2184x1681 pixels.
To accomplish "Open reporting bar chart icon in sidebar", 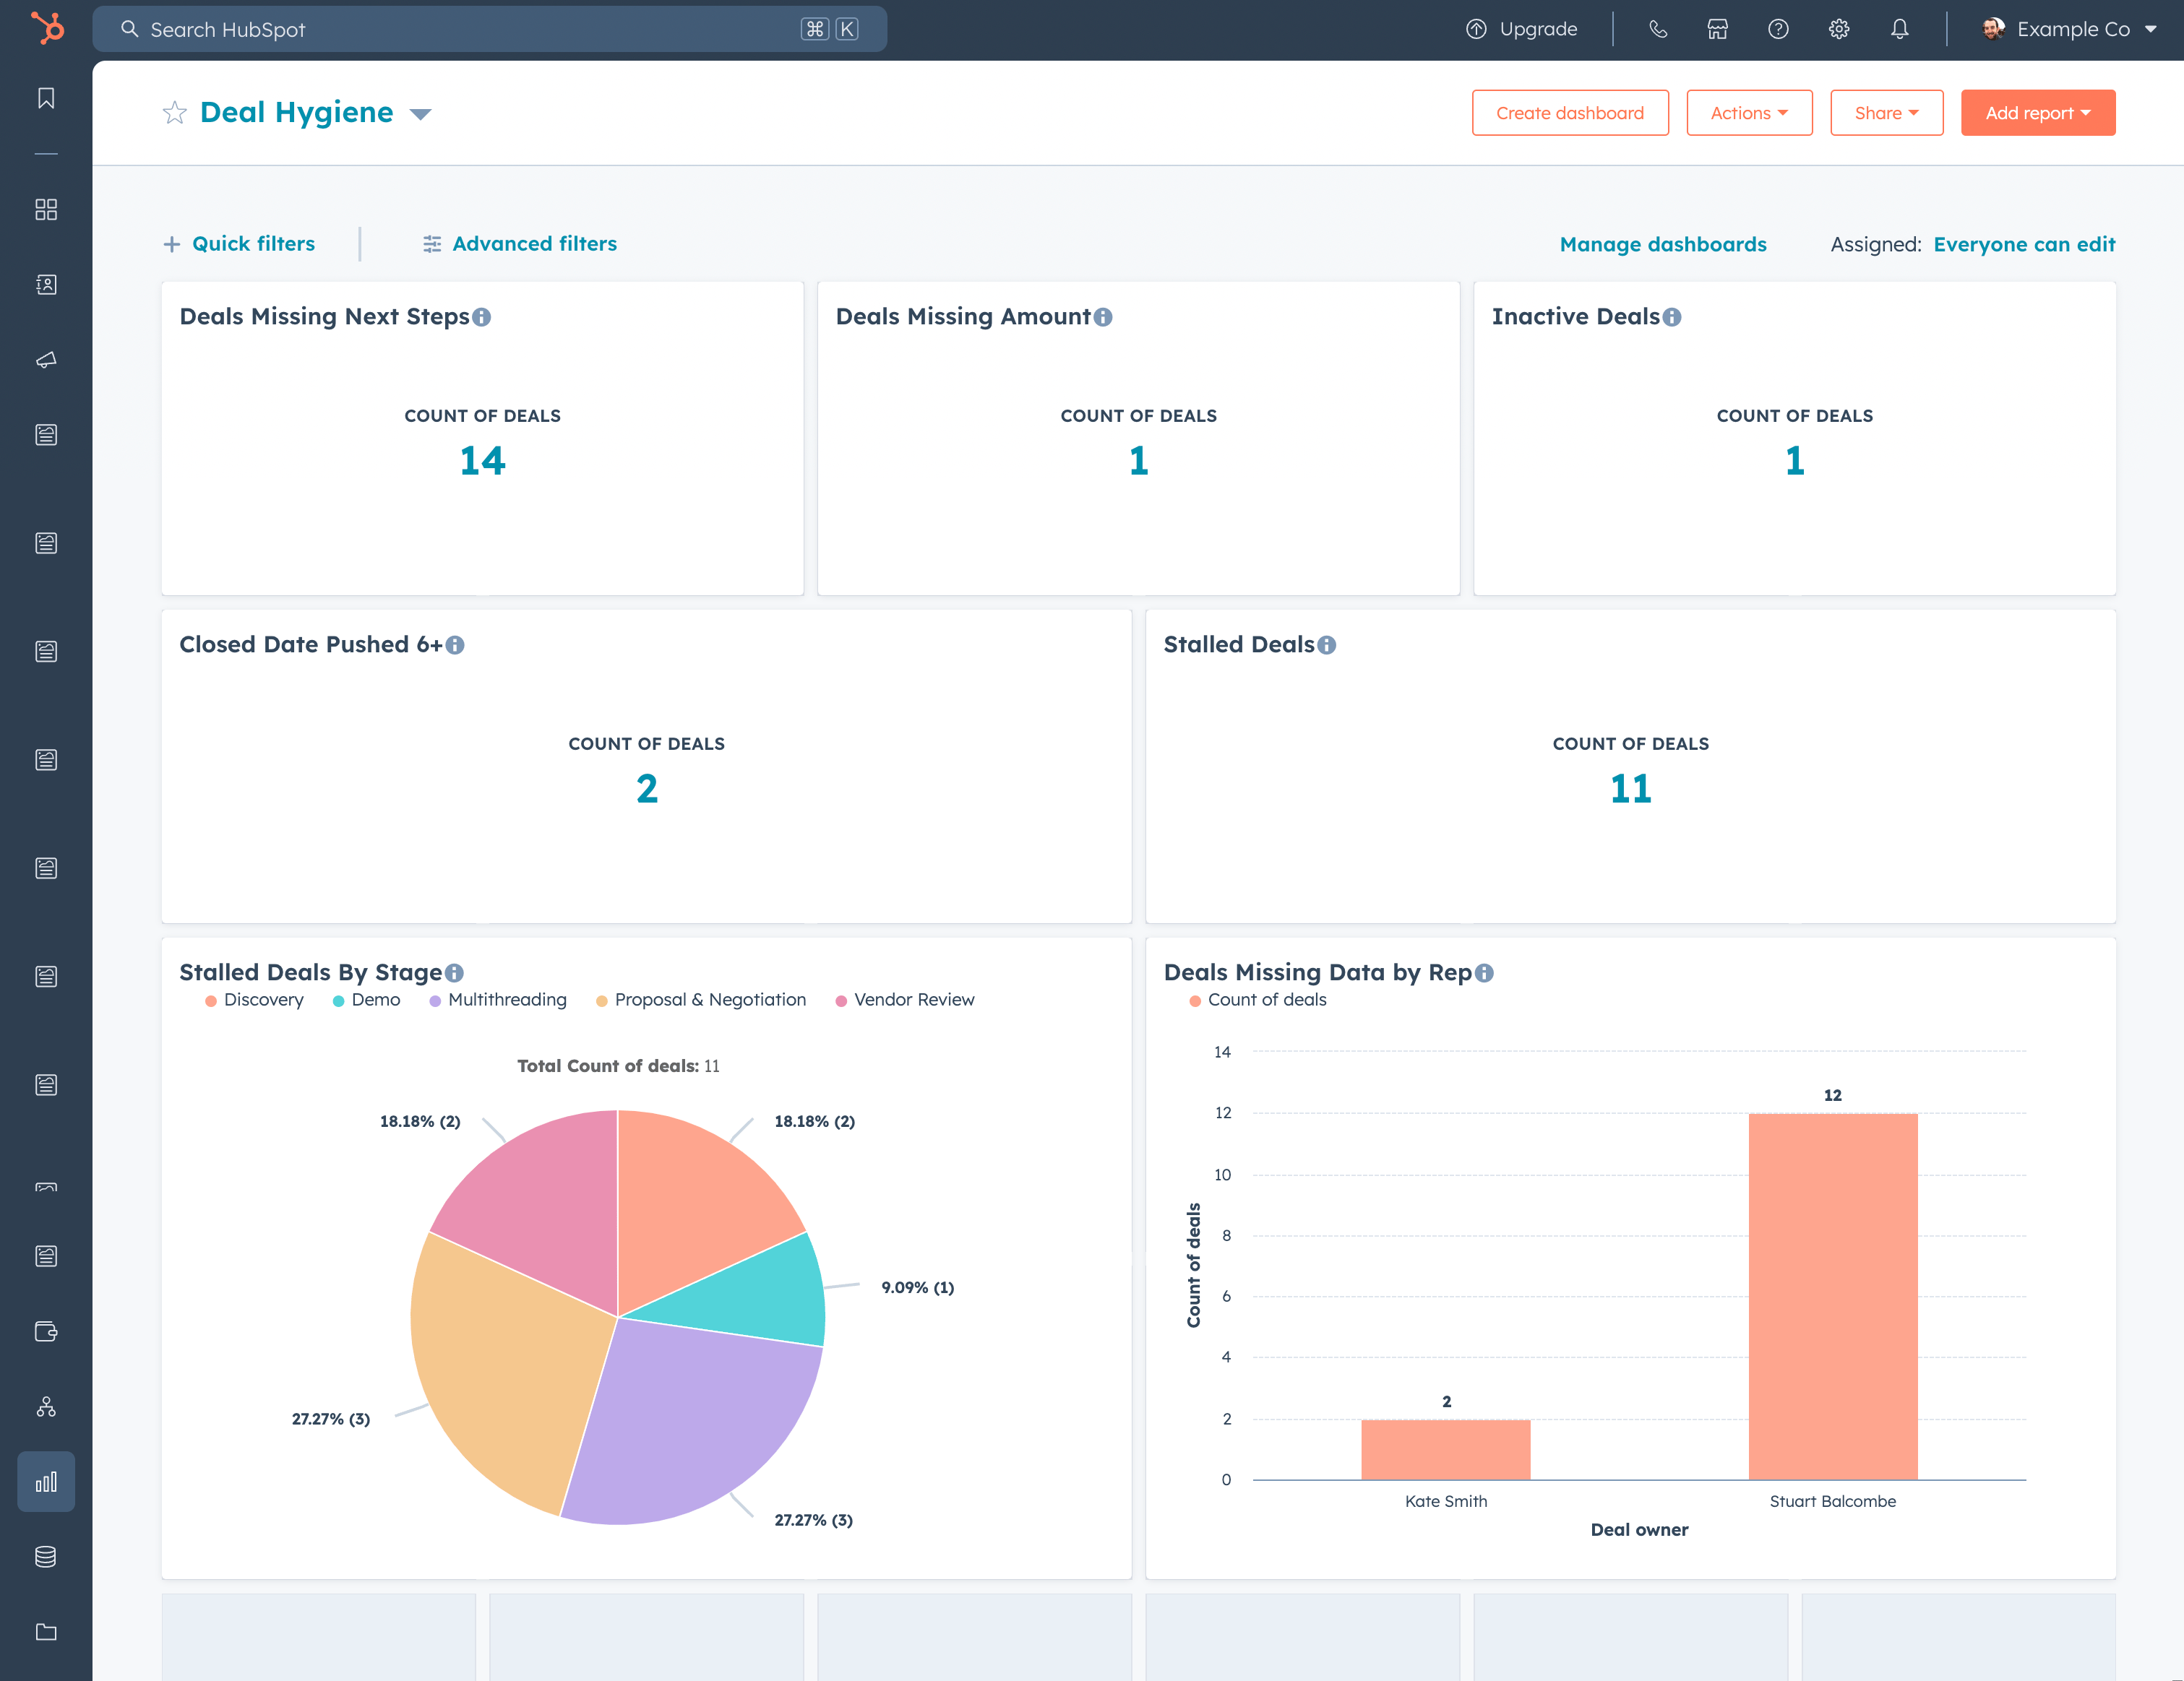I will coord(46,1481).
